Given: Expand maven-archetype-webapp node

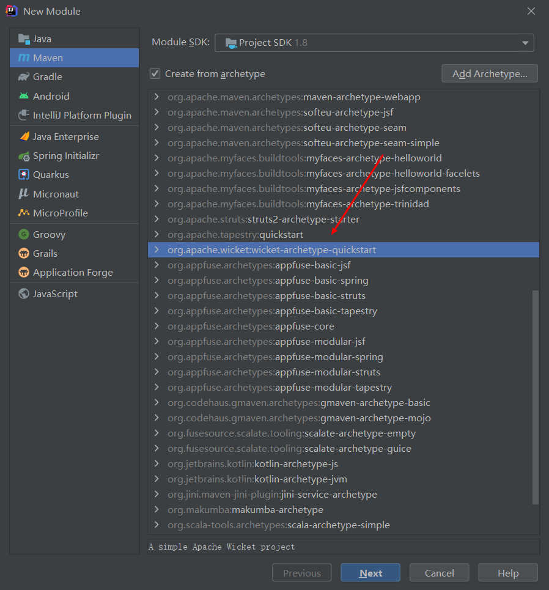Looking at the screenshot, I should click(x=157, y=97).
